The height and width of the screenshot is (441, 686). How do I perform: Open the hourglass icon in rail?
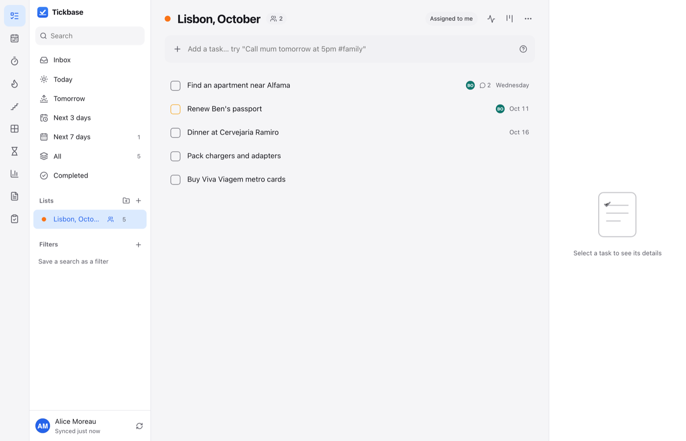(x=15, y=151)
